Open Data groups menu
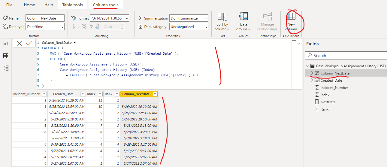Image resolution: width=387 pixels, height=167 pixels. (x=243, y=22)
